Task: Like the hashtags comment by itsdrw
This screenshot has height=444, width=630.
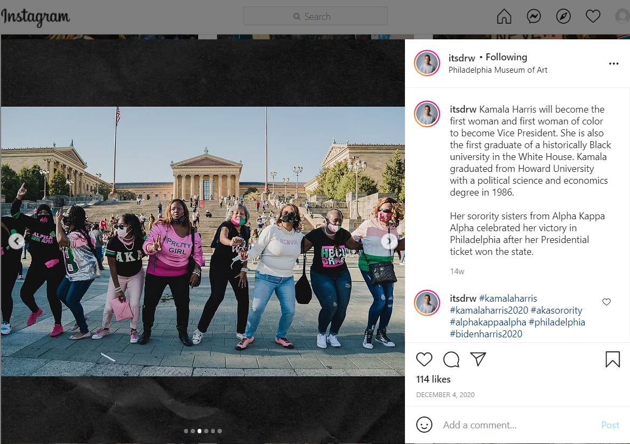Action: click(606, 302)
